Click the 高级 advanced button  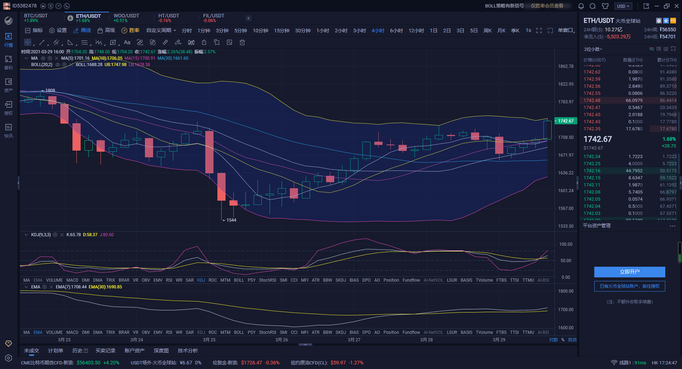106,31
